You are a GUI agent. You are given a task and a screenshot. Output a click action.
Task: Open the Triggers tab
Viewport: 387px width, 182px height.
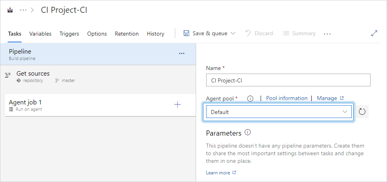click(69, 34)
